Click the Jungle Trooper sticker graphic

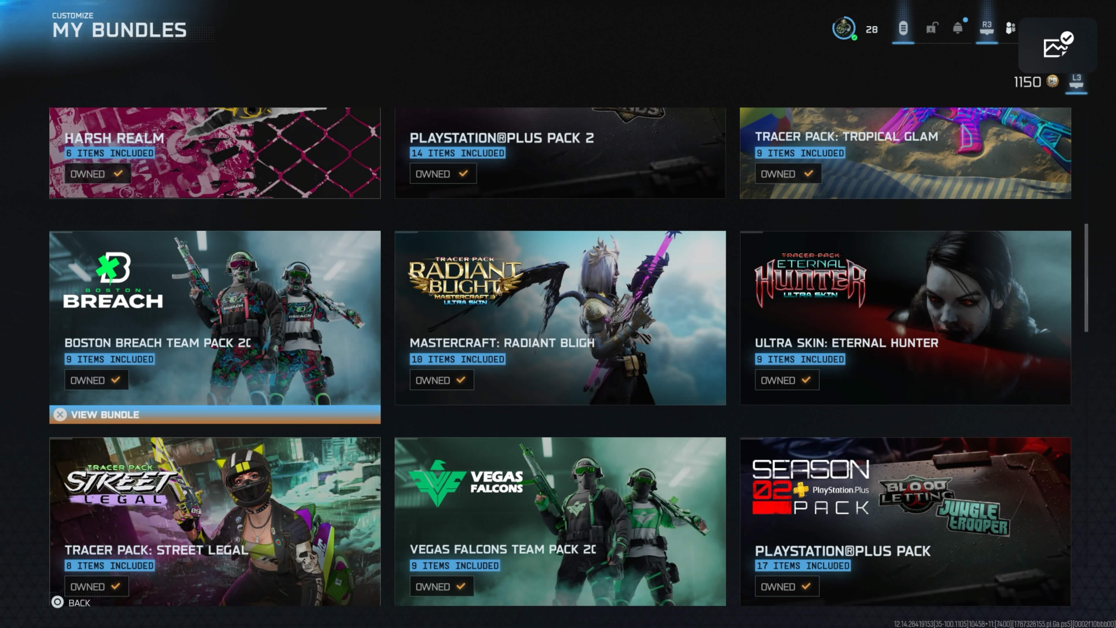point(974,518)
